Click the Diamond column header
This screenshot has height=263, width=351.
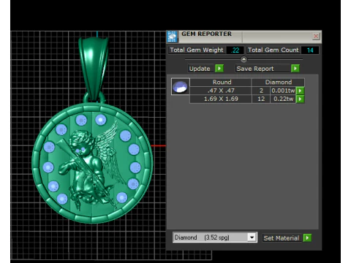pos(278,82)
